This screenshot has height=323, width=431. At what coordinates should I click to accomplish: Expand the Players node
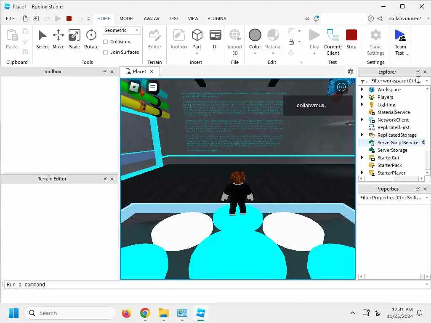click(362, 97)
